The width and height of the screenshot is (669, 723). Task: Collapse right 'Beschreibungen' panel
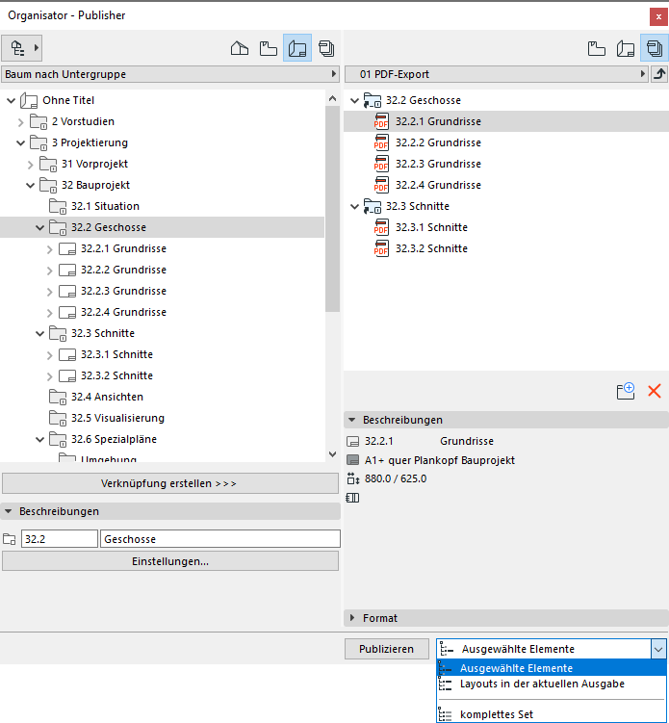point(351,420)
